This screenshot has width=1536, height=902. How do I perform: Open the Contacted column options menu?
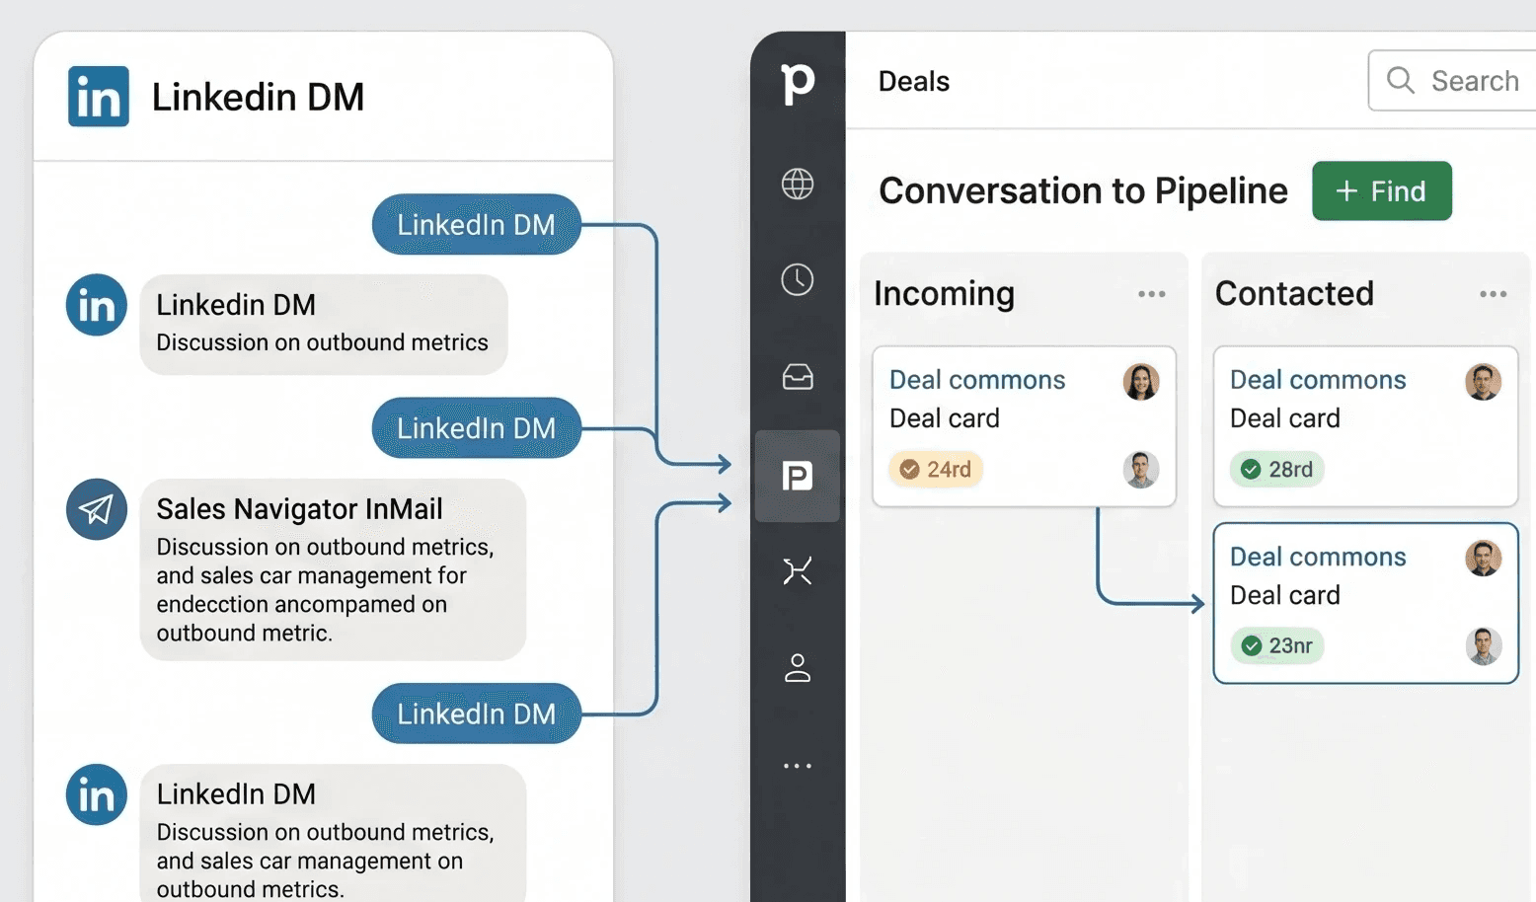click(x=1493, y=294)
